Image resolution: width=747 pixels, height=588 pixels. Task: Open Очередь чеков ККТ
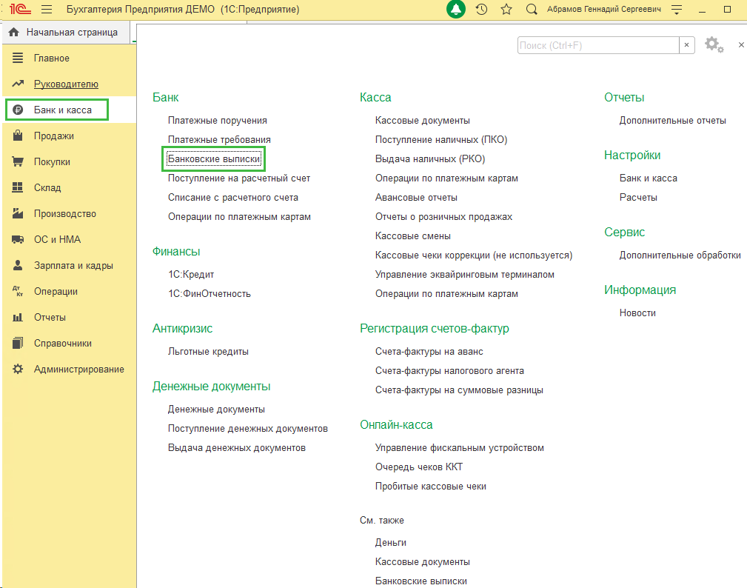pyautogui.click(x=419, y=467)
